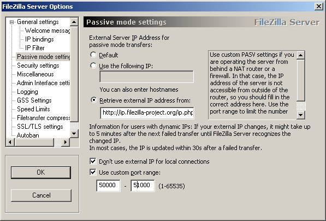This screenshot has height=221, width=326.
Task: Click help text scrollbar up arrow
Action: [301, 55]
